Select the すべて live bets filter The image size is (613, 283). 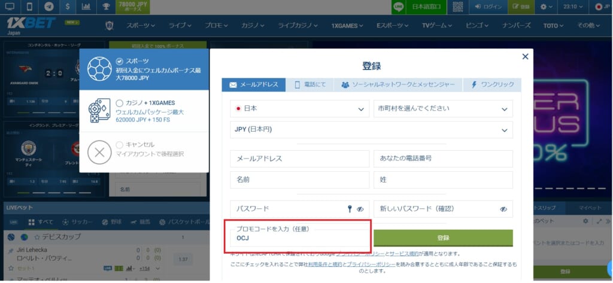pos(41,222)
